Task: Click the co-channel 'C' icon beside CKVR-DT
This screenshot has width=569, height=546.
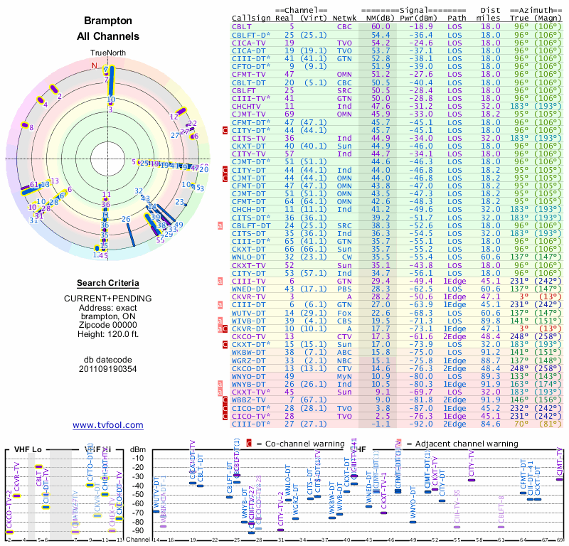Action: (x=225, y=329)
